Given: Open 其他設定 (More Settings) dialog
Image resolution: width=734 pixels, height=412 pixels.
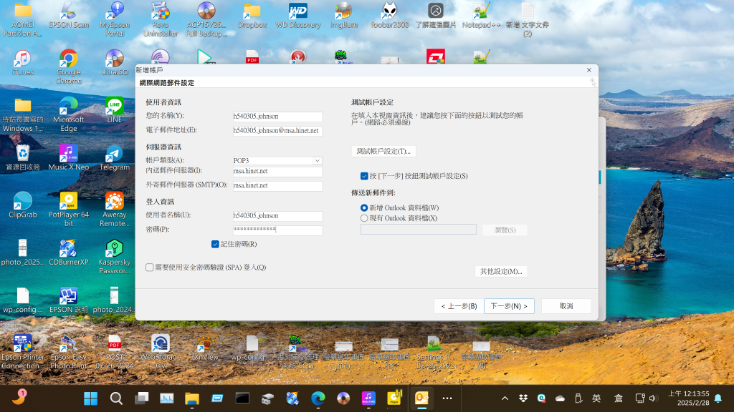Looking at the screenshot, I should 501,272.
